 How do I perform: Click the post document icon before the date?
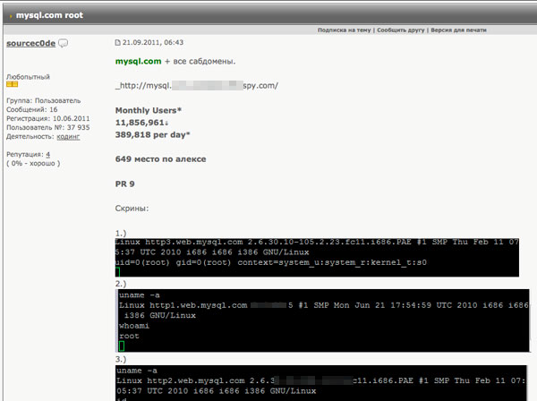pyautogui.click(x=118, y=42)
